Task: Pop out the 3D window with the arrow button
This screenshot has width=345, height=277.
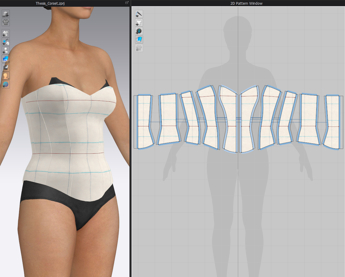Action: (127, 2)
